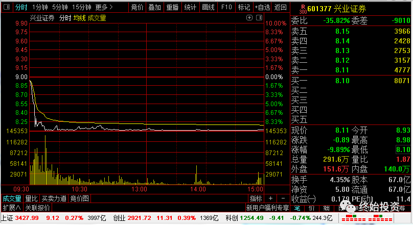413x225 pixels.
Task: Click the 10:30 time axis label
Action: (x=80, y=189)
